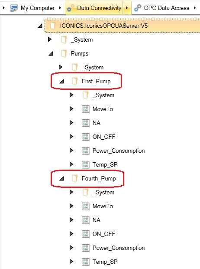Click the tag icon beside Fourth_Pump ON_OFF

[x=85, y=234]
